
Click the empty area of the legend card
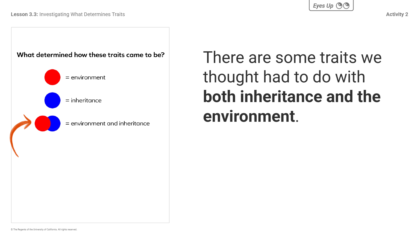point(90,181)
